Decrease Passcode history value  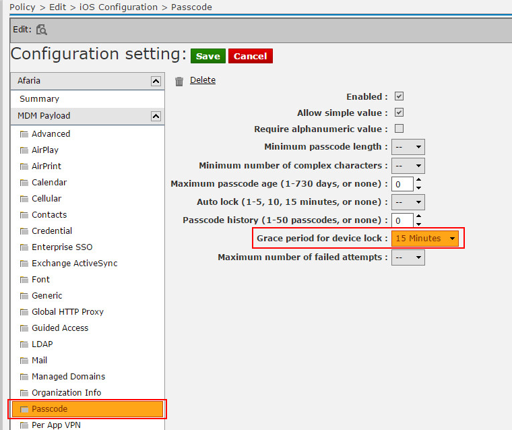pos(418,224)
